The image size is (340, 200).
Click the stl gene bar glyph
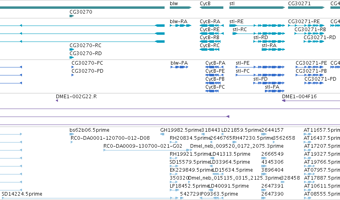257,8
